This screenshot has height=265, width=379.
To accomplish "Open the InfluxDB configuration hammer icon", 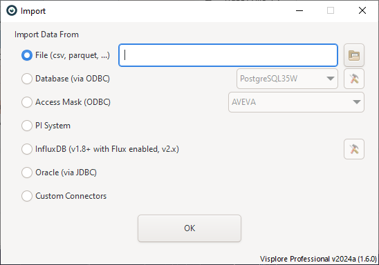I will (354, 149).
